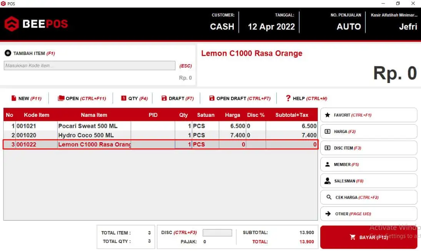Click the New document icon
Image resolution: width=421 pixels, height=251 pixels.
click(x=14, y=98)
